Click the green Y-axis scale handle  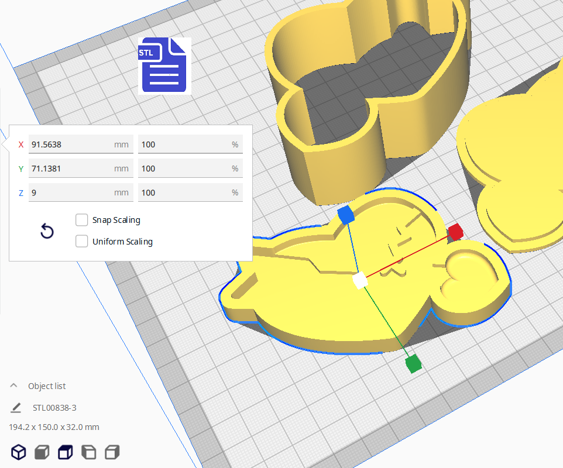coord(413,363)
